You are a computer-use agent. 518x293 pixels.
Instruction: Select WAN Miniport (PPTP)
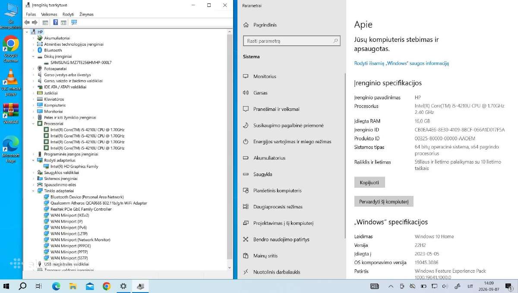[x=69, y=252]
